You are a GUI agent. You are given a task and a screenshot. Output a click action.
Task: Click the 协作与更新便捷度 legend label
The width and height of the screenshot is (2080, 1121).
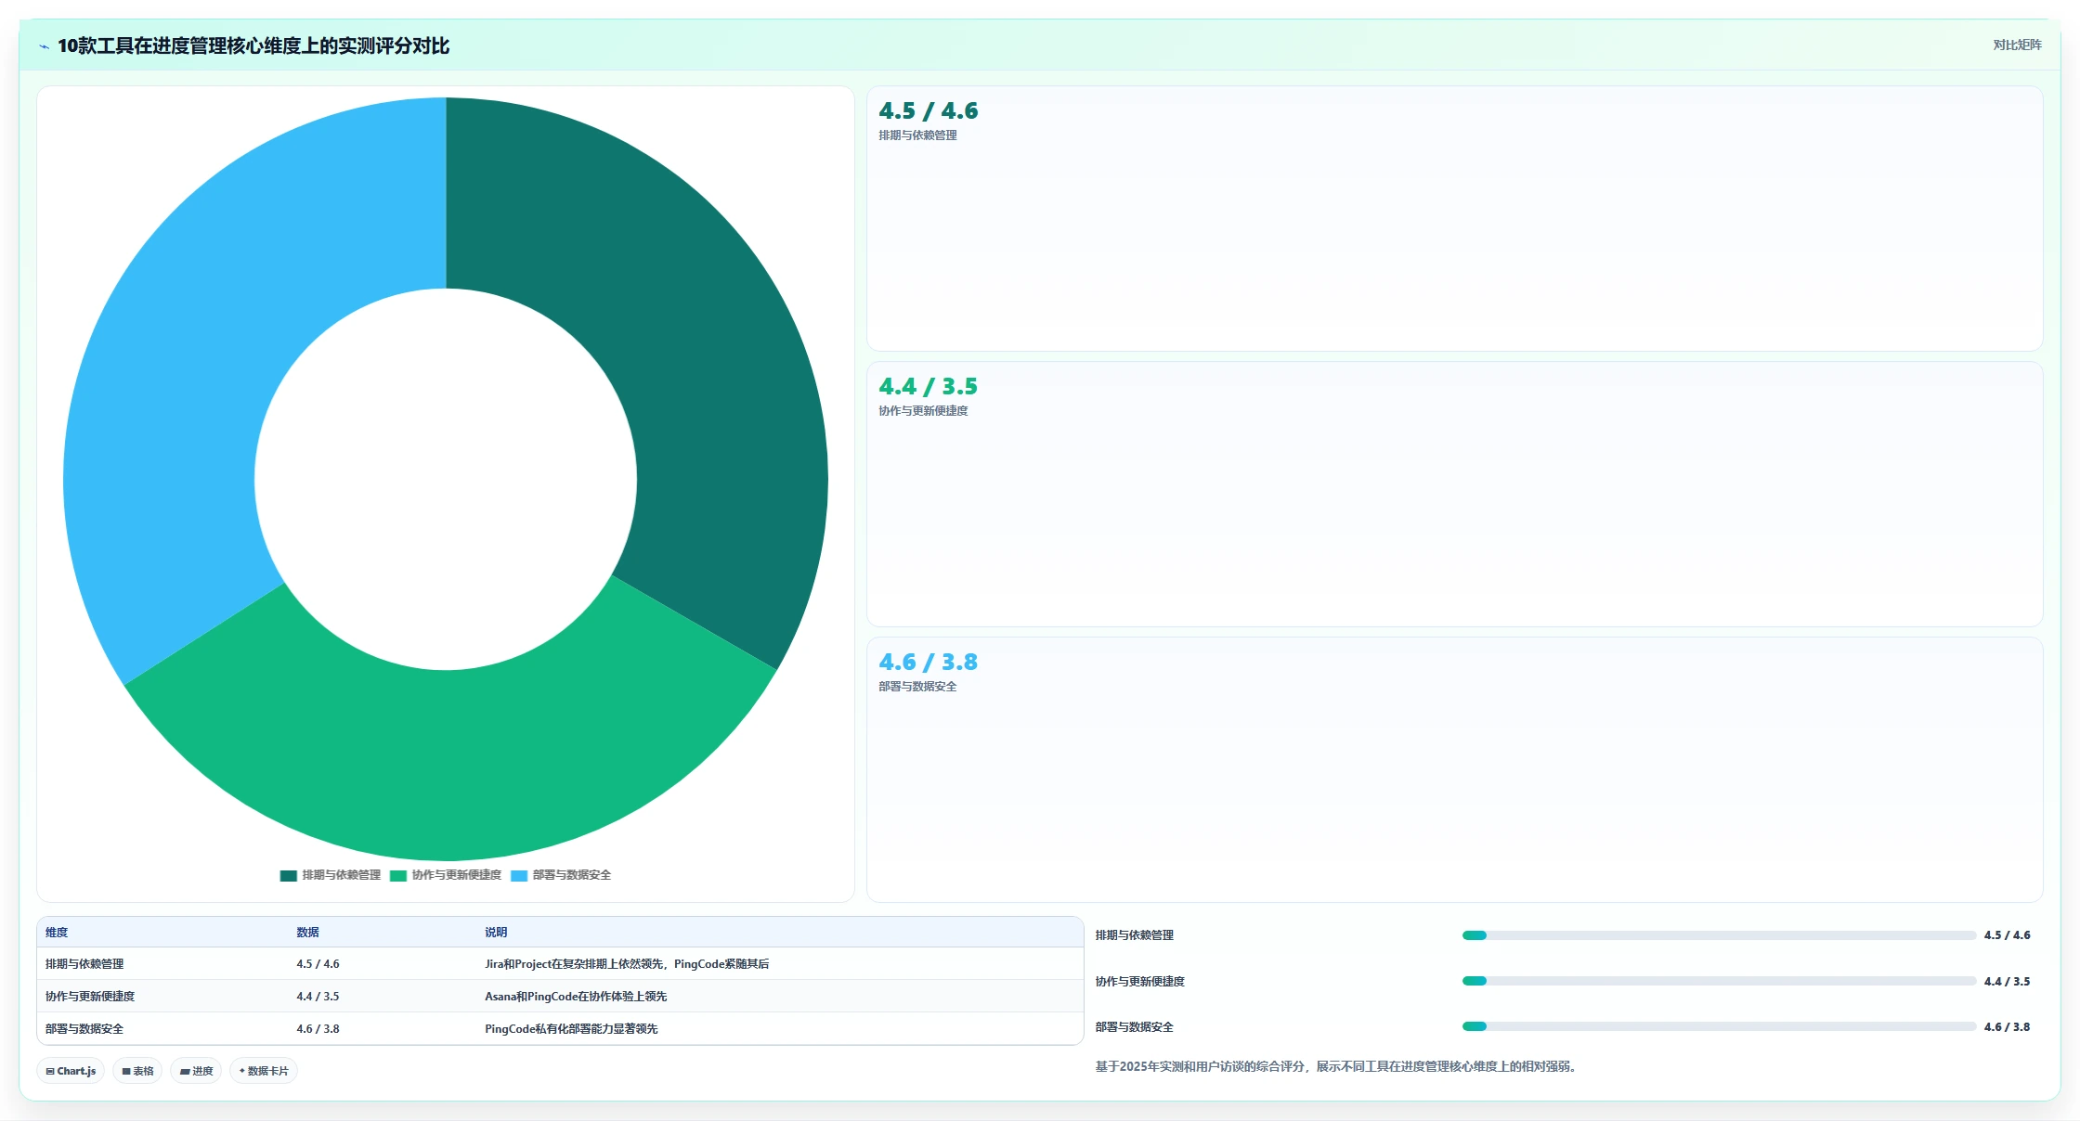pos(456,875)
